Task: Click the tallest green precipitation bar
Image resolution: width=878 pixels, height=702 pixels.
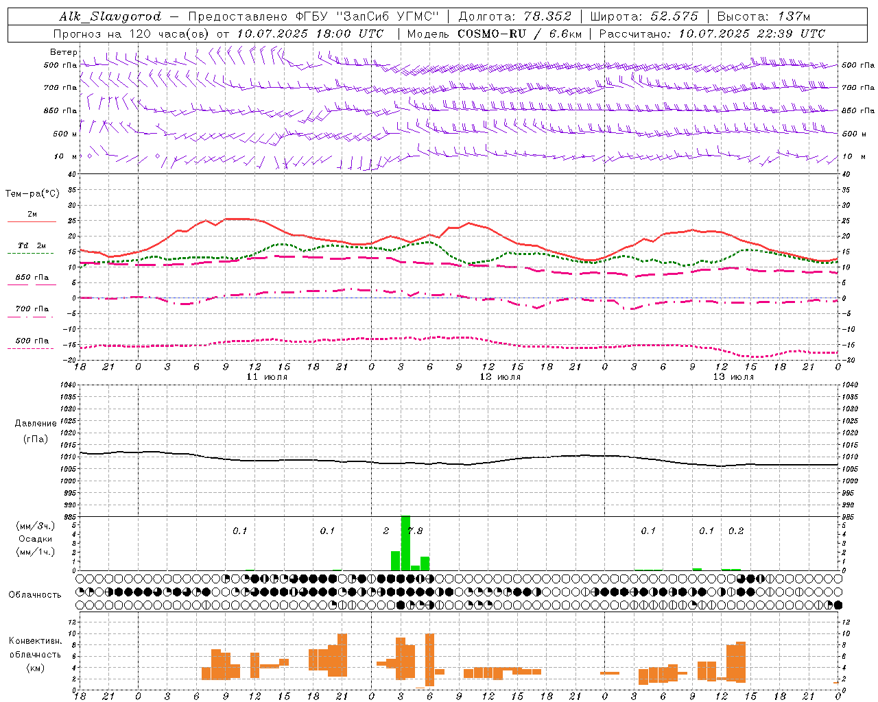Action: (x=405, y=543)
